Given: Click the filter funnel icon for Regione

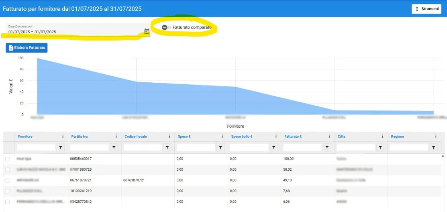Looking at the screenshot, I should [x=433, y=147].
